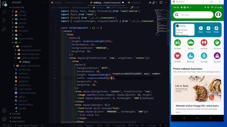227x127 pixels.
Task: Expand the __tests__ folder
Action: 23,11
